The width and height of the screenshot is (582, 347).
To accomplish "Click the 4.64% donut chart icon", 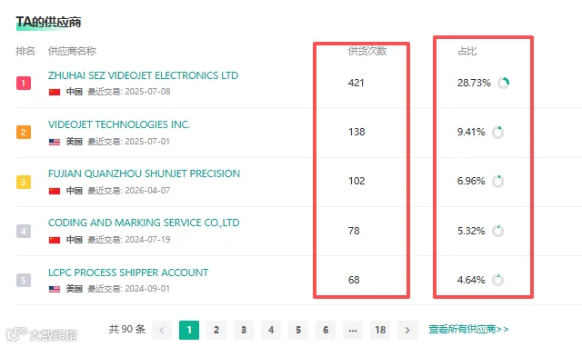I will tap(497, 280).
